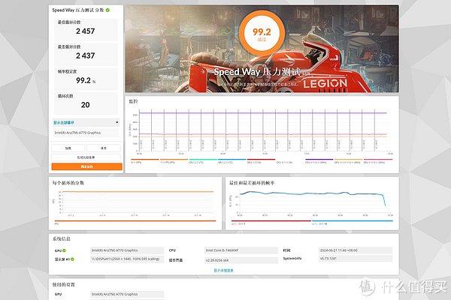Click the time field showing 2024-06-21 11:46 +08:00
451x300 pixels.
tap(356, 250)
